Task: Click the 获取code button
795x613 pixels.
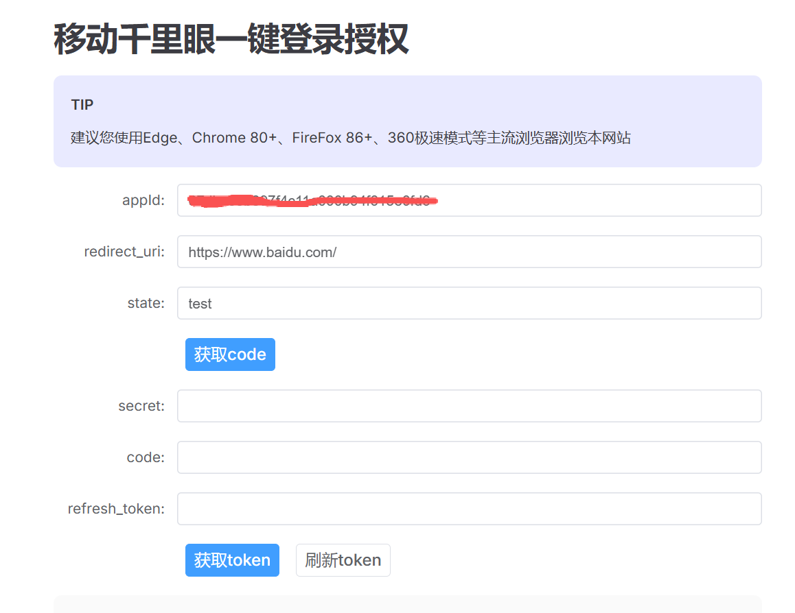Action: tap(230, 354)
